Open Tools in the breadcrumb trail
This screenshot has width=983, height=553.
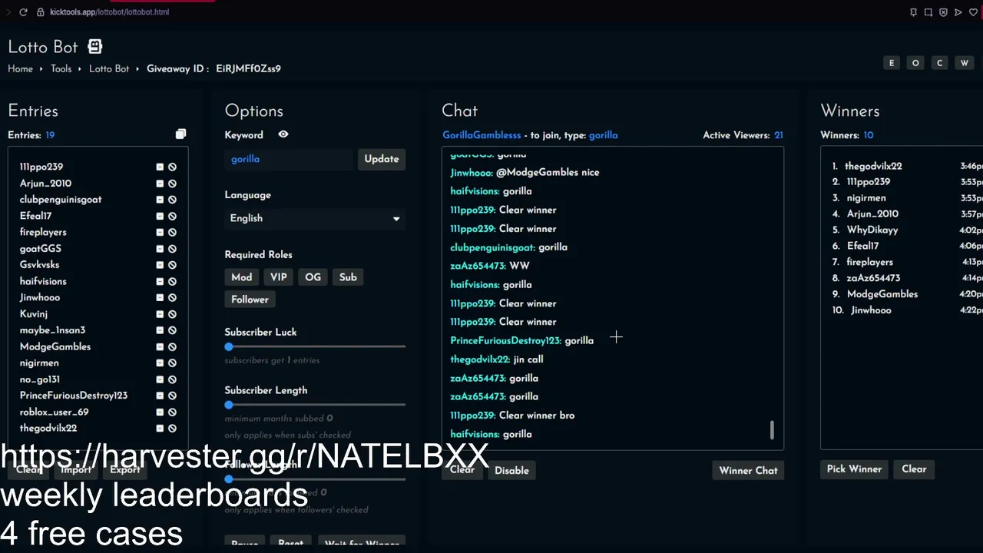[61, 68]
